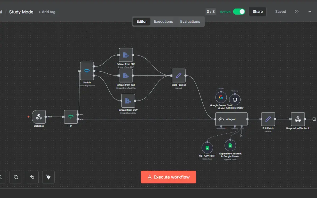Click the Active label text
Screen dimensions: 317x198
(225, 12)
